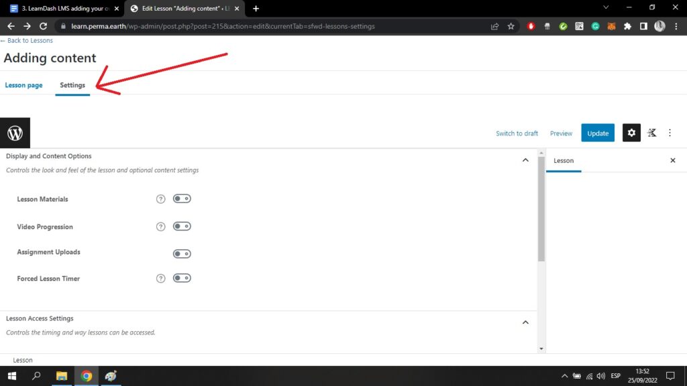Viewport: 687px width, 386px height.
Task: Close the Lesson sidebar panel
Action: [673, 160]
